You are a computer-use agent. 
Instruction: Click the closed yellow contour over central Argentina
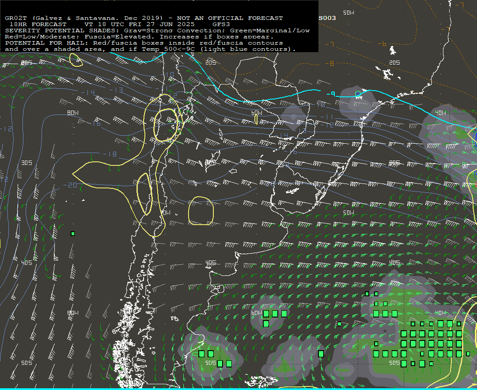coord(201,211)
